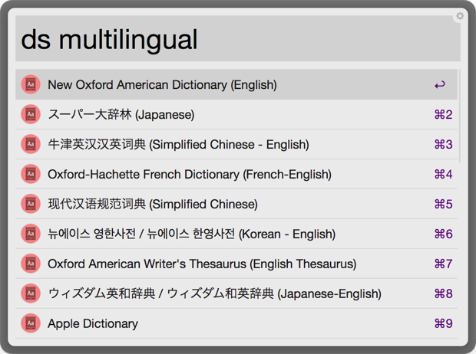Pick 现代汉语规范词典 (Simplified Chinese) result
This screenshot has height=354, width=476.
(236, 204)
